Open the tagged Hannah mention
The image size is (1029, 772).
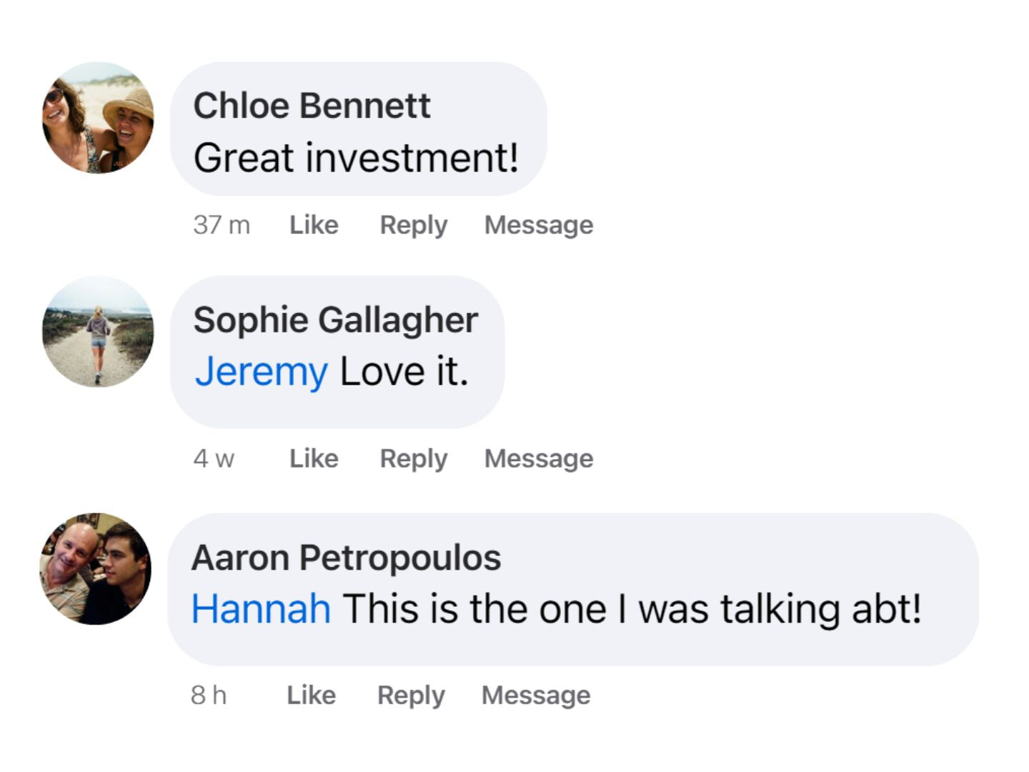click(261, 609)
